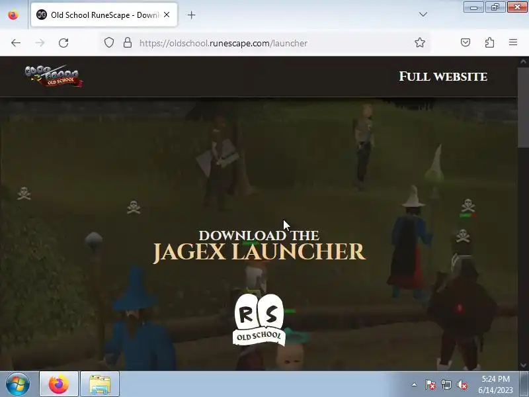Show hidden system tray icons
The width and height of the screenshot is (529, 397).
[x=415, y=384]
